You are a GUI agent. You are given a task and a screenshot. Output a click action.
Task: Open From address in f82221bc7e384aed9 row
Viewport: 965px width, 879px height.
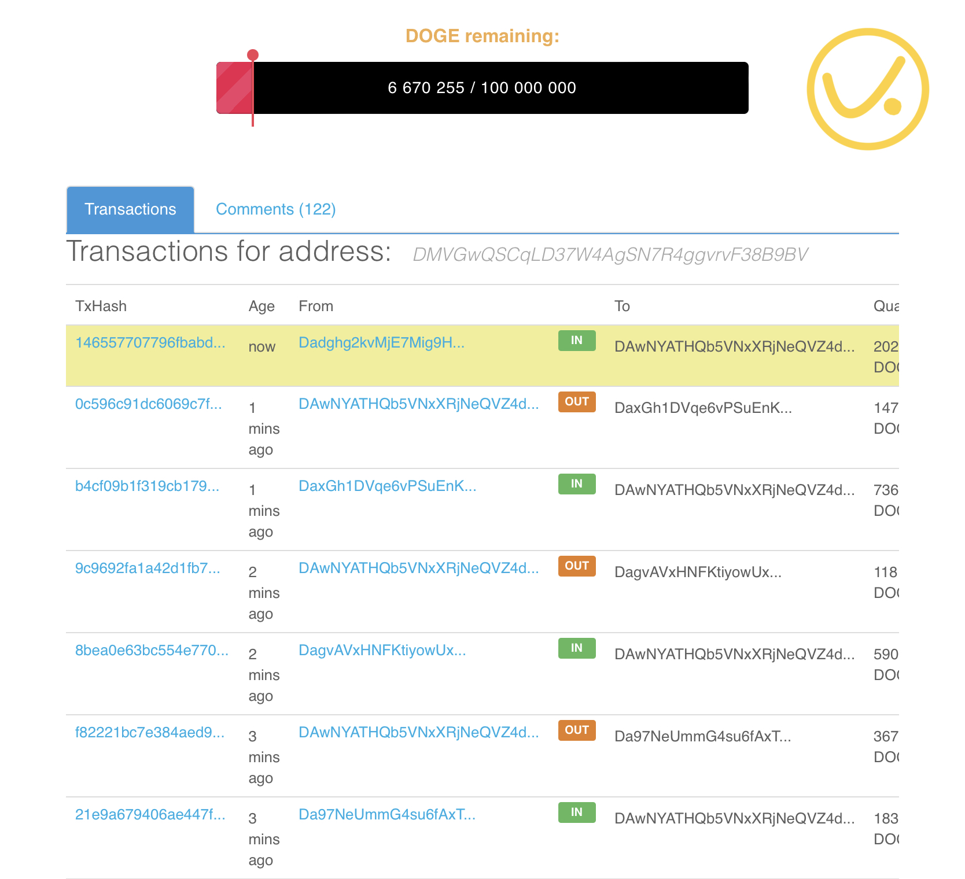coord(419,732)
